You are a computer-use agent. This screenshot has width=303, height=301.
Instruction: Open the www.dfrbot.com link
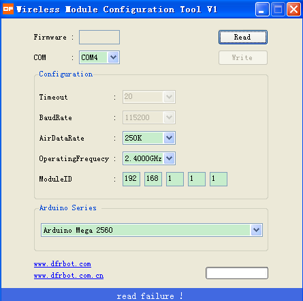(x=63, y=264)
